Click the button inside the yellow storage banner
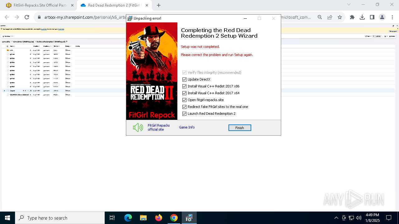 (x=393, y=31)
